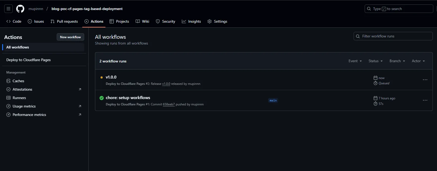Click the Performance metrics external link arrow
Viewport: 437px width, 171px height.
pyautogui.click(x=80, y=115)
